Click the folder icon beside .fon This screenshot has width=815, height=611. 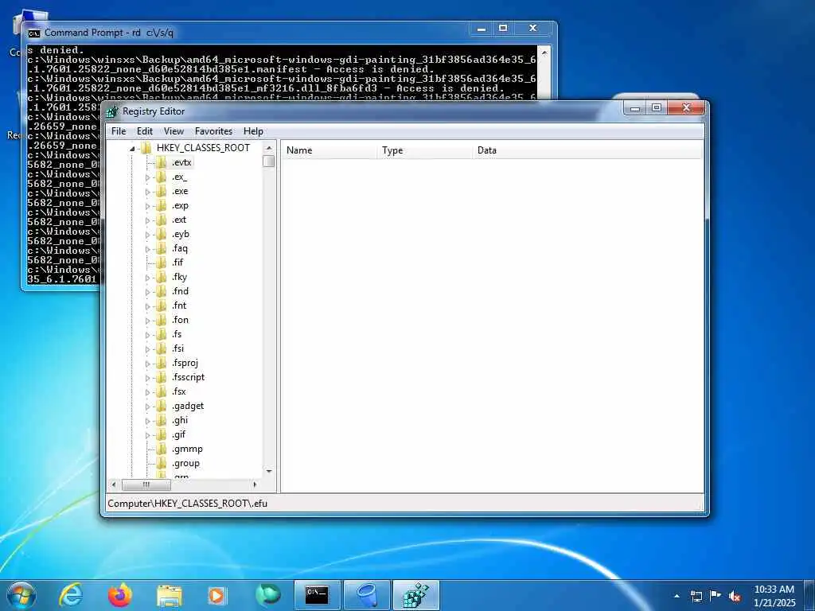(162, 320)
